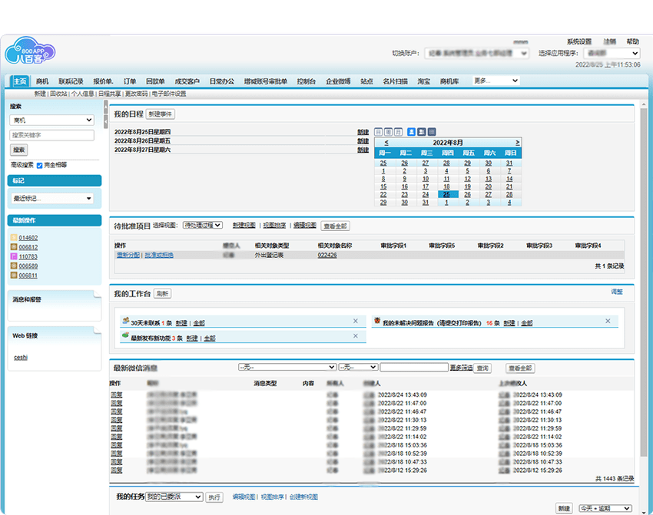The width and height of the screenshot is (653, 515).
Task: Select the 我的已委派 task filter dropdown
Action: 174,497
